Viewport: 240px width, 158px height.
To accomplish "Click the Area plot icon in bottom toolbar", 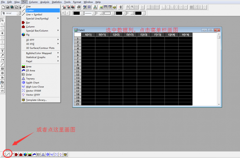I will click(30, 154).
